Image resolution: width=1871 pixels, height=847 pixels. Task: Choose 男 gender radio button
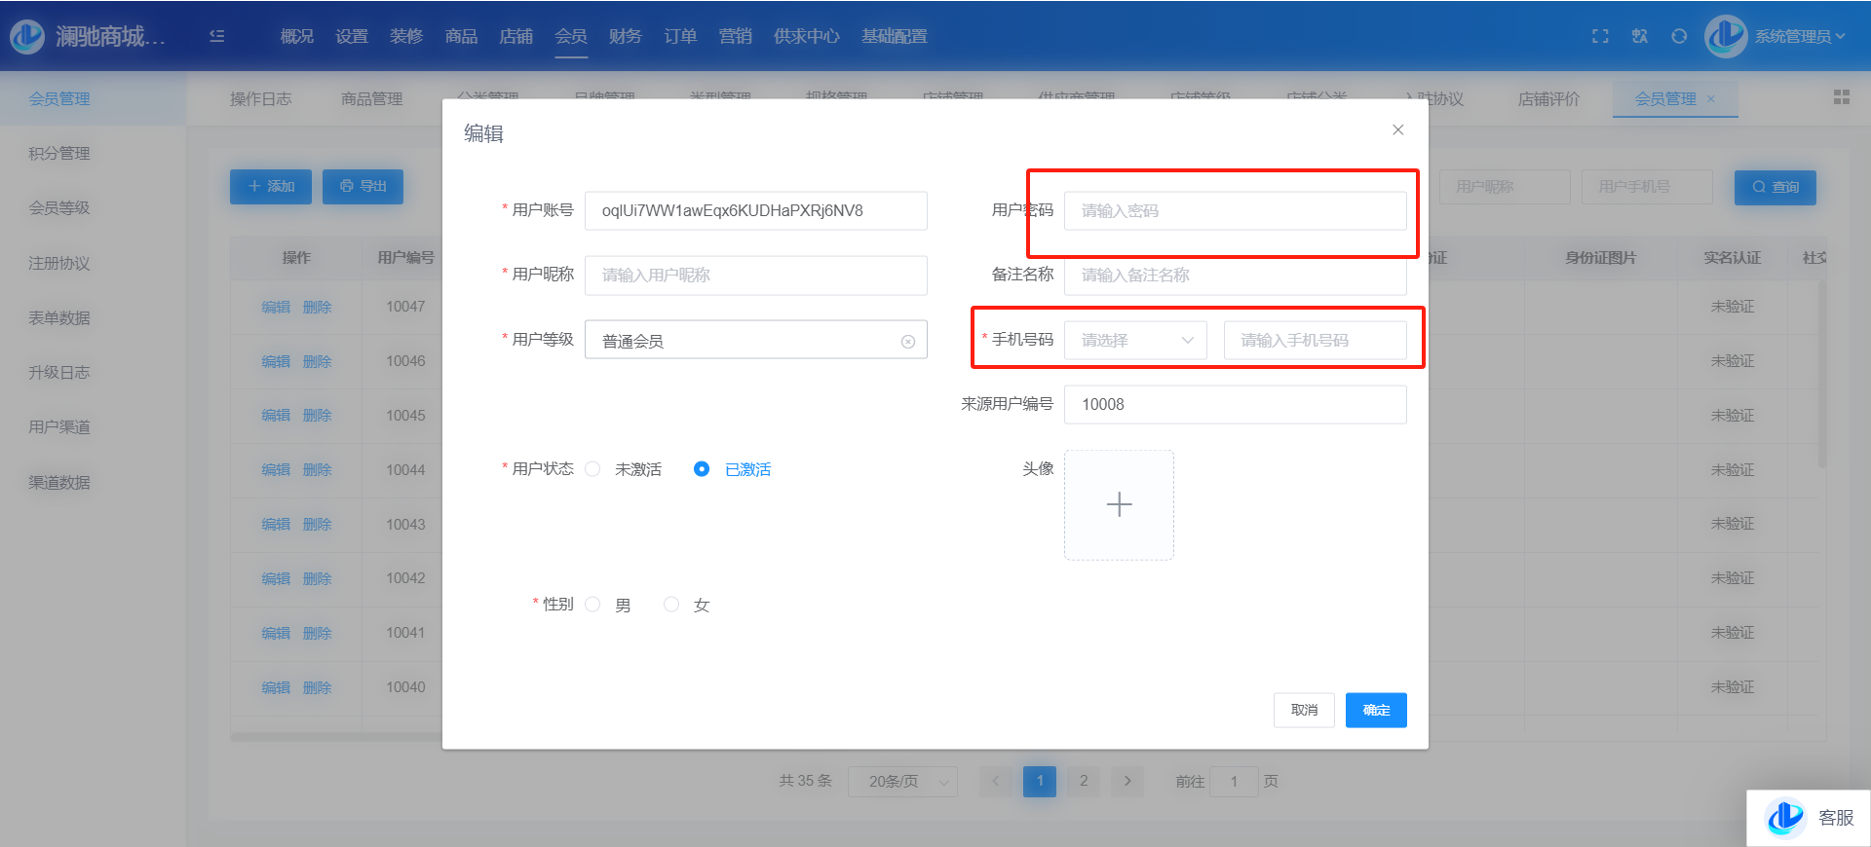[592, 605]
